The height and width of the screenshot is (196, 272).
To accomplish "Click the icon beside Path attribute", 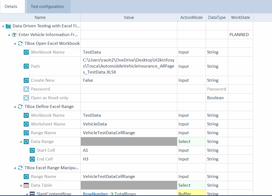I will click(x=26, y=66).
